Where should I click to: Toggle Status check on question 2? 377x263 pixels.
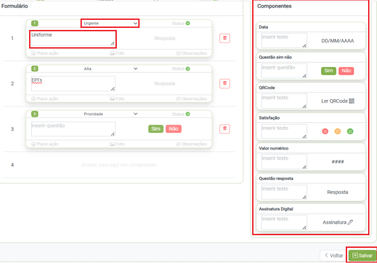[188, 69]
